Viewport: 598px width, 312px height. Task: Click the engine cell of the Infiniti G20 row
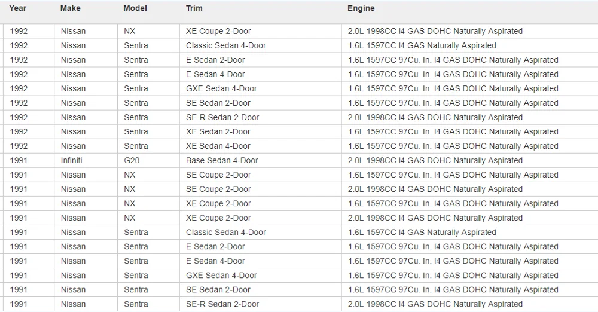pos(435,160)
